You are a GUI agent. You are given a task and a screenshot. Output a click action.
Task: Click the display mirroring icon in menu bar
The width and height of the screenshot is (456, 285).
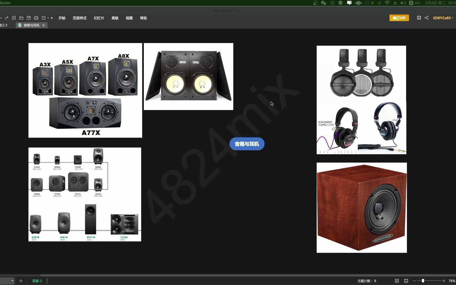click(349, 3)
